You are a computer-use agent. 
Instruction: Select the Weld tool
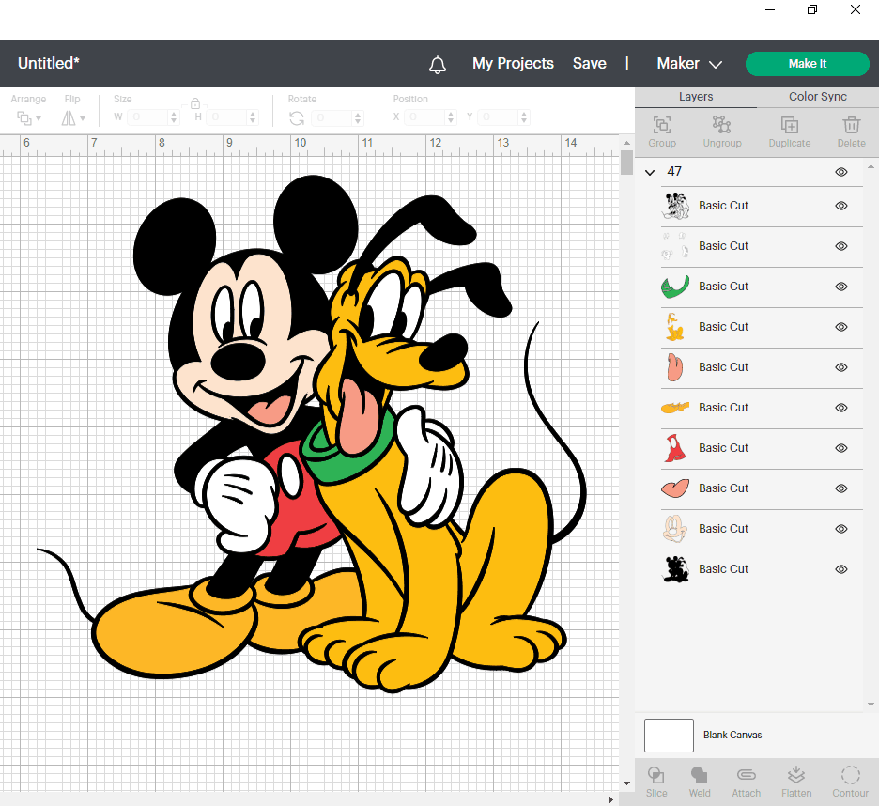pyautogui.click(x=700, y=775)
